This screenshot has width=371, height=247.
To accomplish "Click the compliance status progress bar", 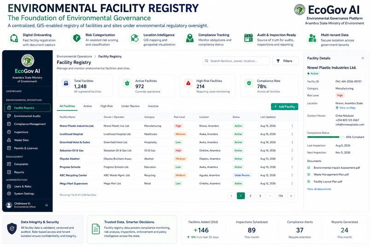I will 325,137.
